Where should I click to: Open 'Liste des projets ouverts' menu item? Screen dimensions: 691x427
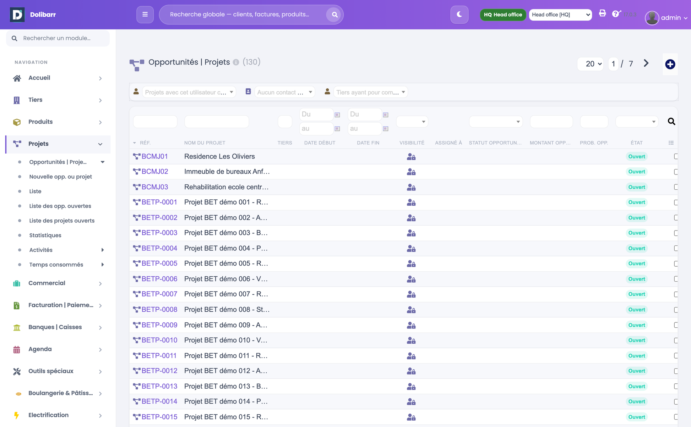(62, 221)
